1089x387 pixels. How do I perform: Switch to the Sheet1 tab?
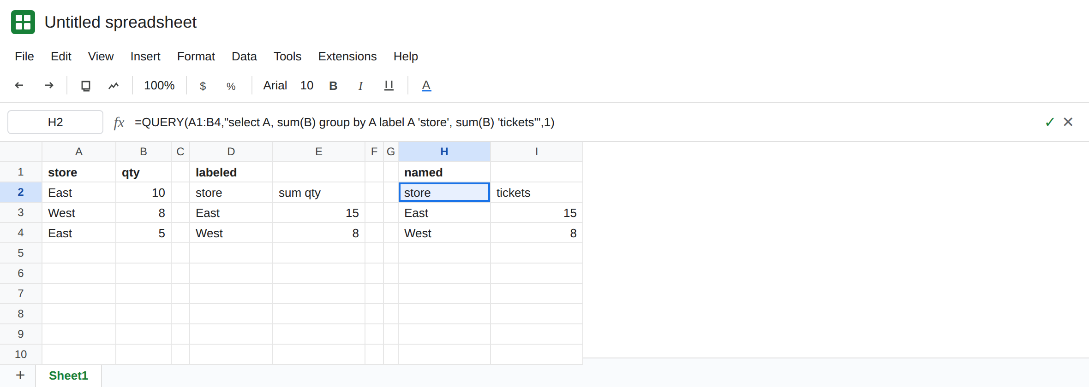[x=68, y=375]
